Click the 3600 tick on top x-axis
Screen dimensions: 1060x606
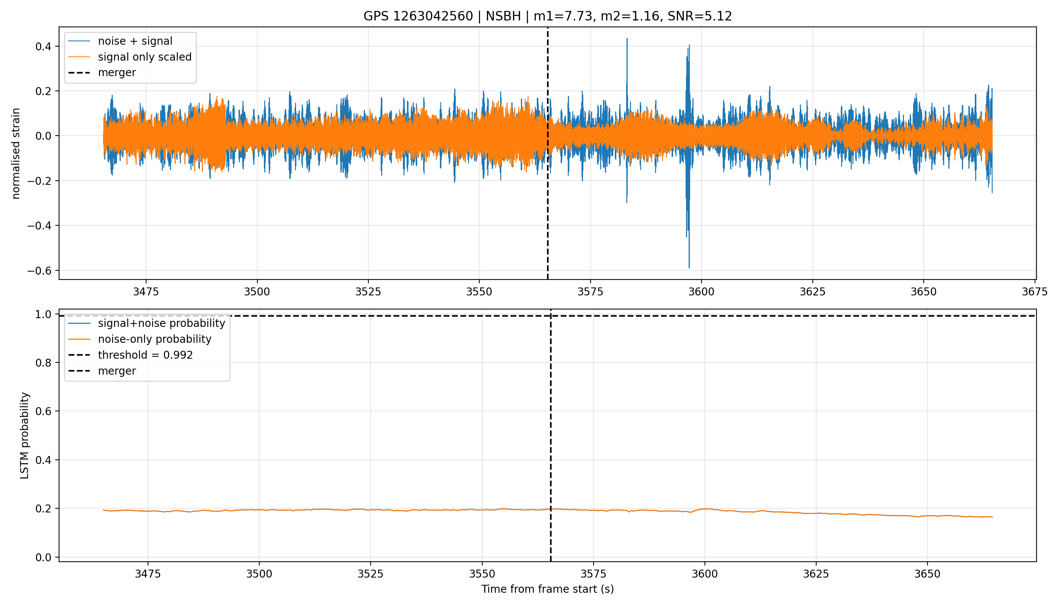tap(701, 291)
